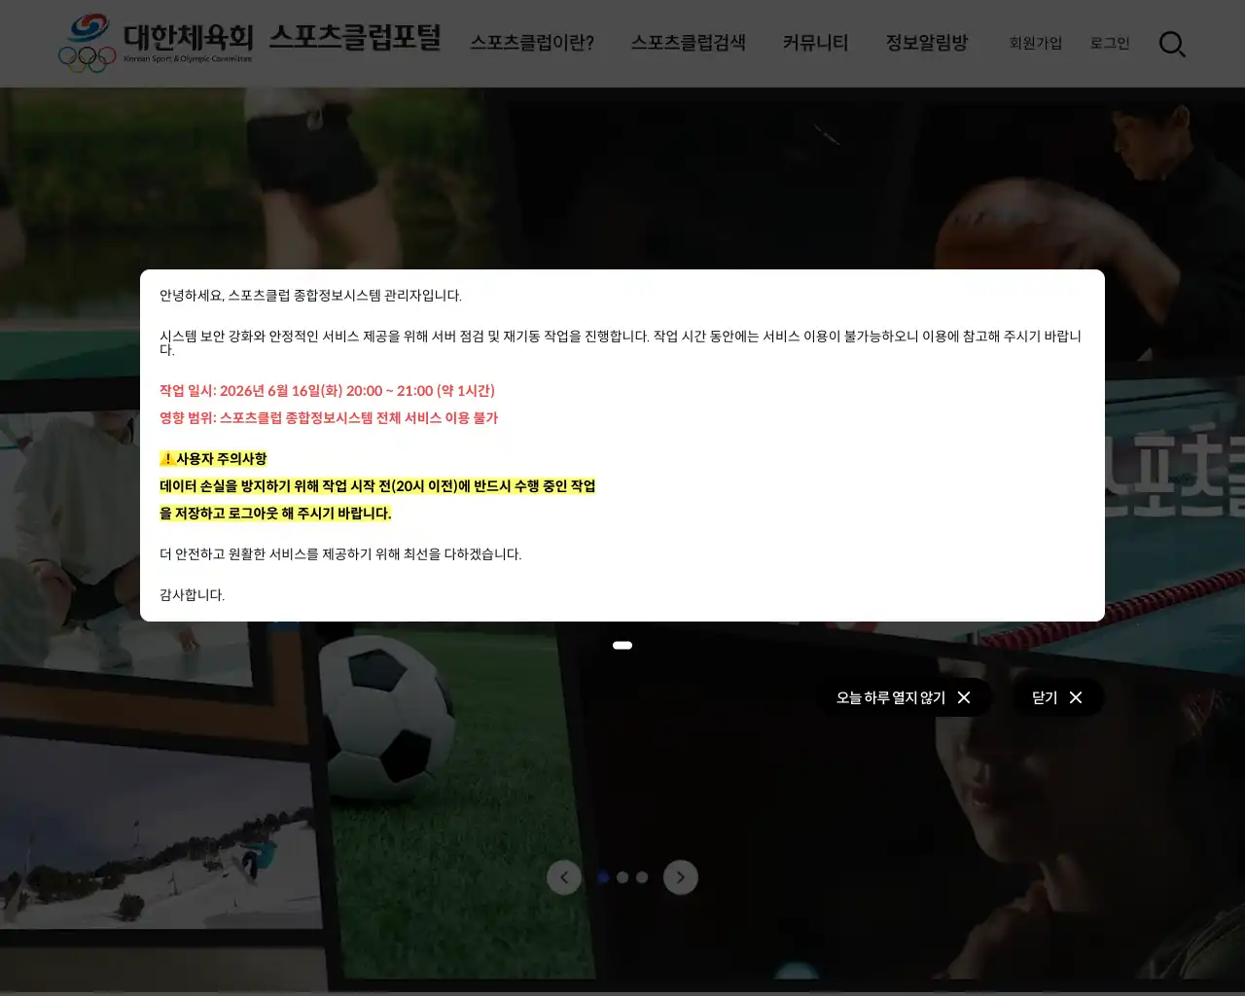Screen dimensions: 1245x996
Task: Open the search magnifier icon in header
Action: point(1172,44)
